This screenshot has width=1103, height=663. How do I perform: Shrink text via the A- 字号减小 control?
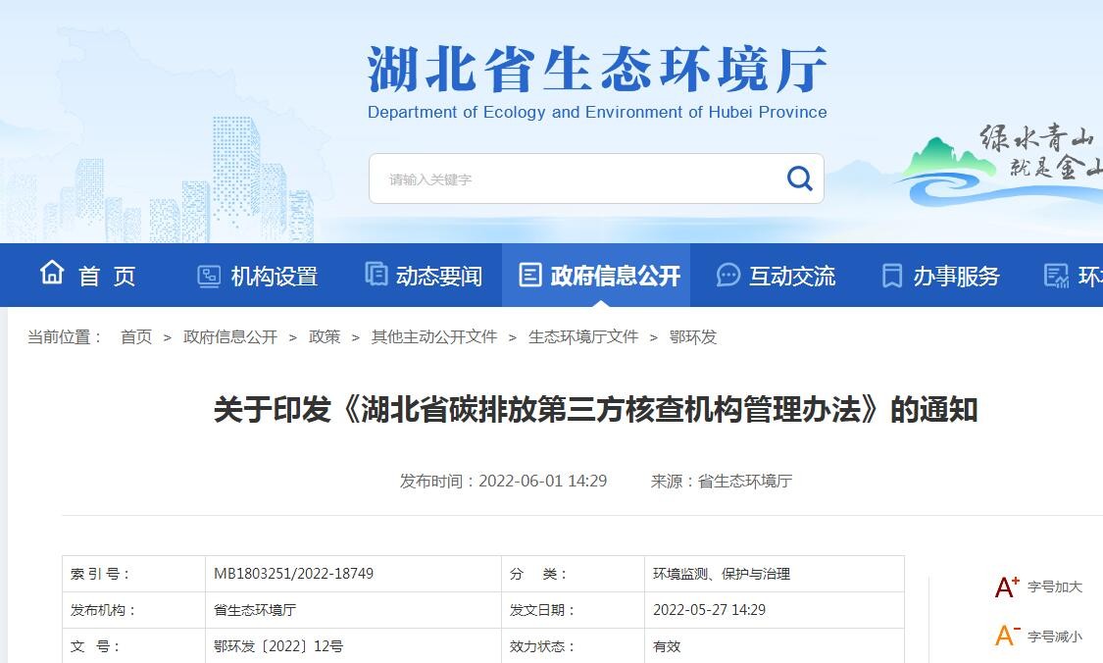(1035, 637)
